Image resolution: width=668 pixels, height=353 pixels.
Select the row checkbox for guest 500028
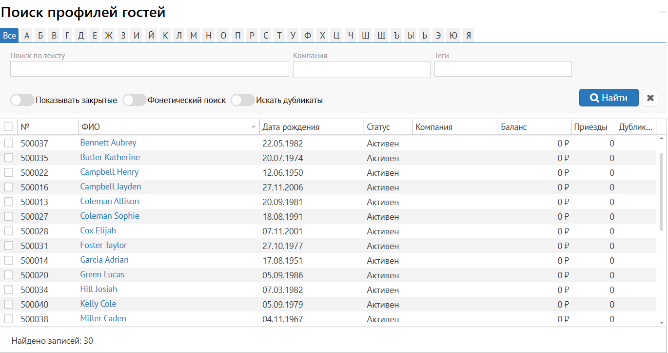point(8,231)
